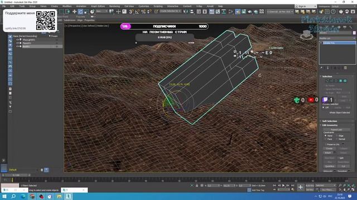Screen dimensions: 357x200
Task: Open the Modifiers menu
Action: click(67, 6)
